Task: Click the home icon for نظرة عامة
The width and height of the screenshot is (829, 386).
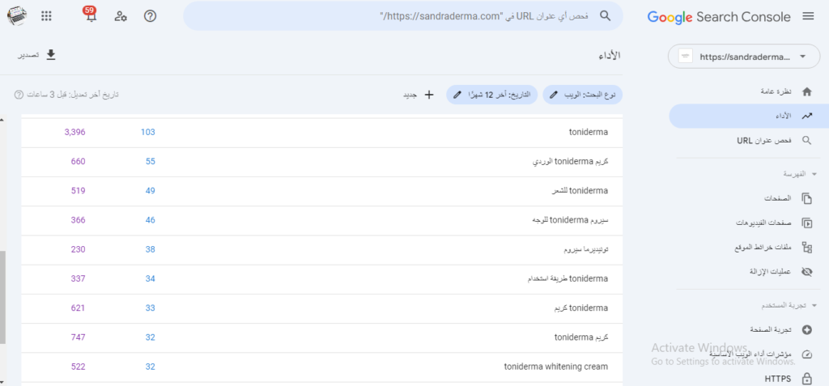Action: tap(807, 91)
